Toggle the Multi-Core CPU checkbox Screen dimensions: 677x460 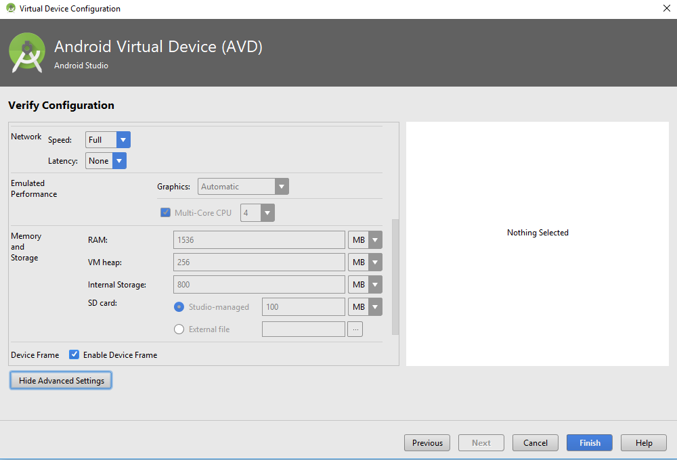coord(165,212)
